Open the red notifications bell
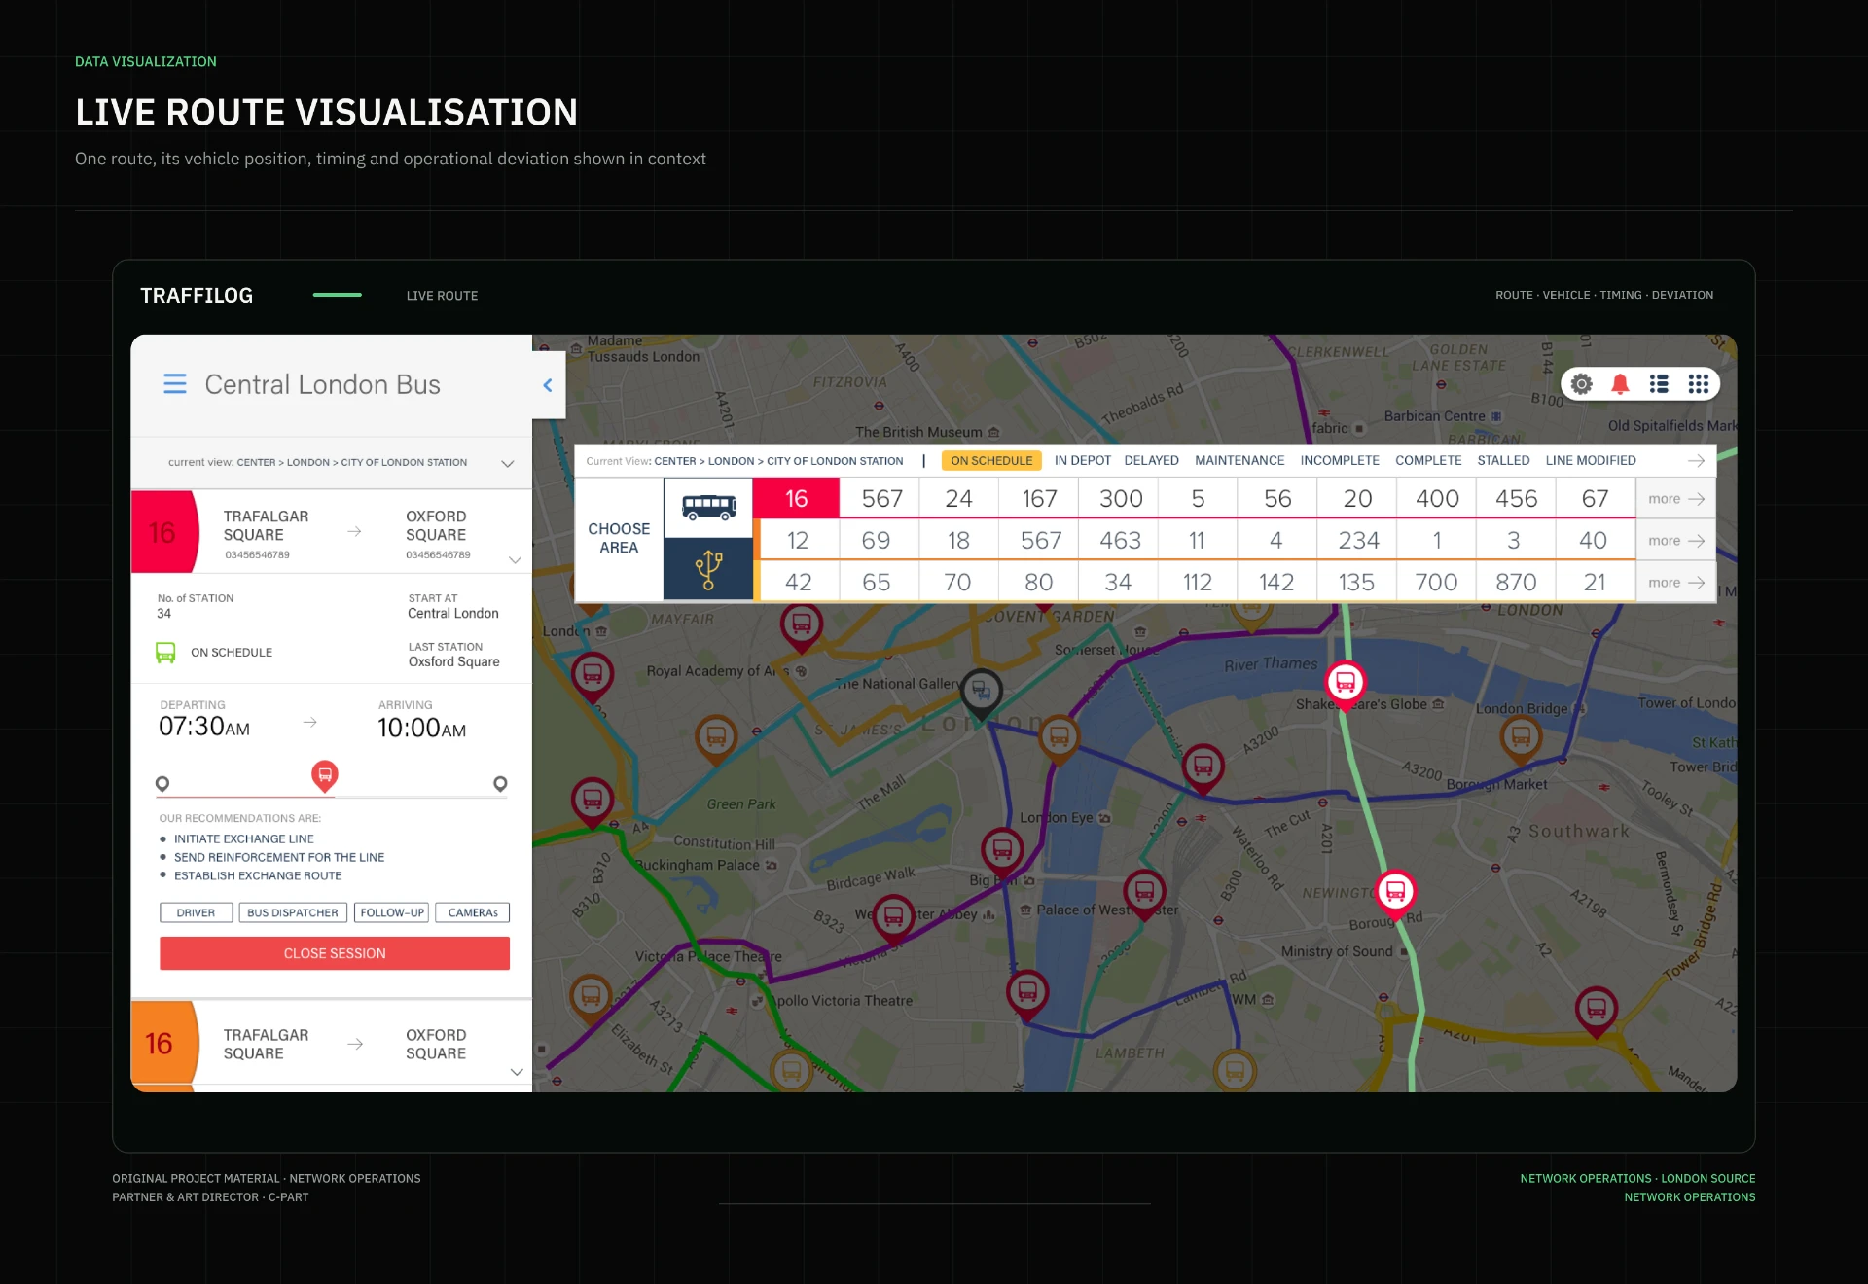 [x=1620, y=384]
